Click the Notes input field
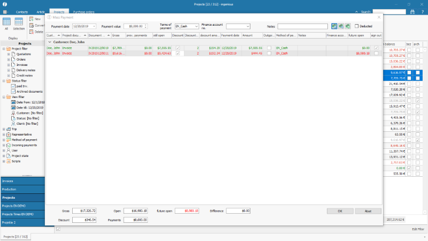This screenshot has height=241, width=428. (302, 26)
